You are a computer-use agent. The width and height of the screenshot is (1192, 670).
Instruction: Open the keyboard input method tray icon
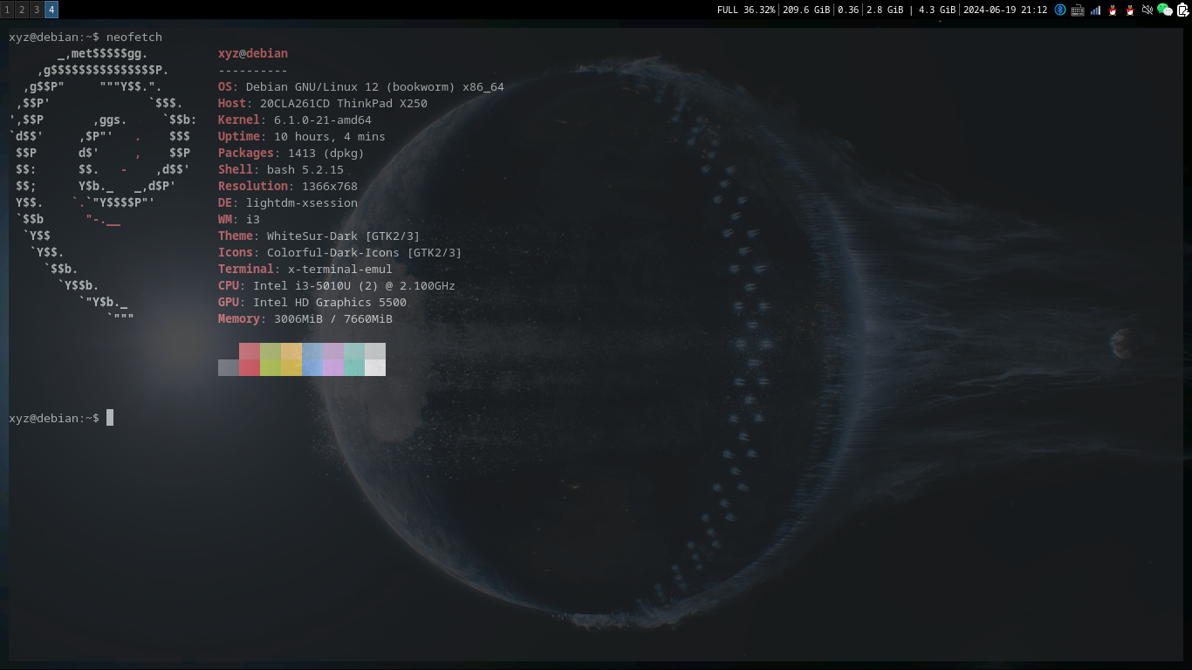click(1078, 10)
